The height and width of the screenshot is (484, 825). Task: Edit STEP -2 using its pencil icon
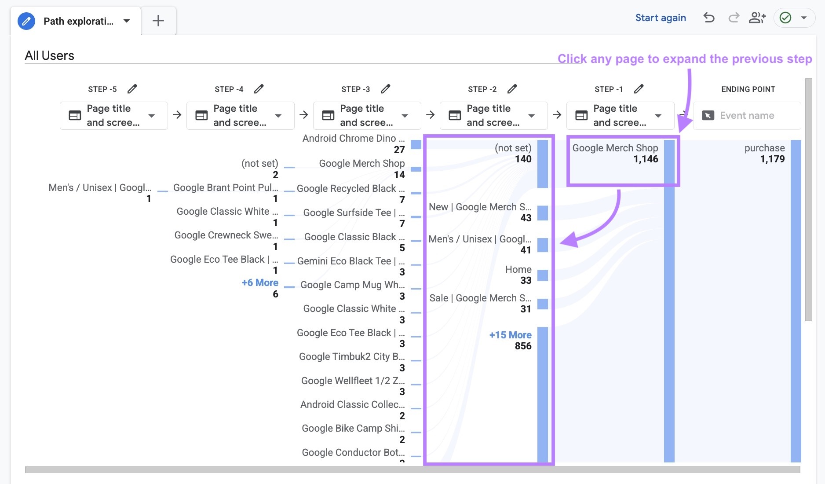(512, 89)
